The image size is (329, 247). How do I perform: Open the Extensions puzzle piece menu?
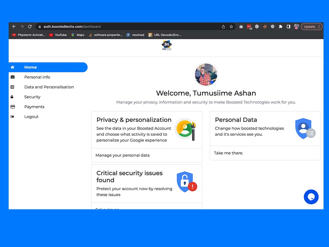point(280,27)
